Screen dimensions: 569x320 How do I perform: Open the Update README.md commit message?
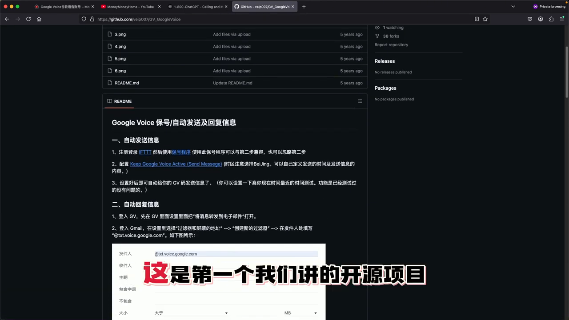pyautogui.click(x=232, y=83)
